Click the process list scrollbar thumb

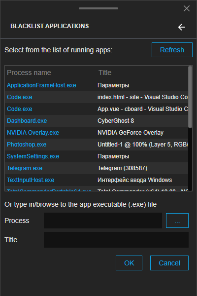click(x=190, y=97)
